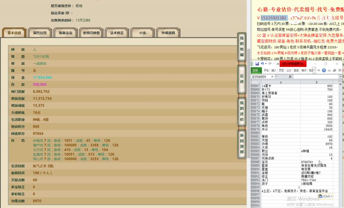This screenshot has width=344, height=208.
Task: Open the Name Box dropdown showing B358859
Action: (272, 77)
